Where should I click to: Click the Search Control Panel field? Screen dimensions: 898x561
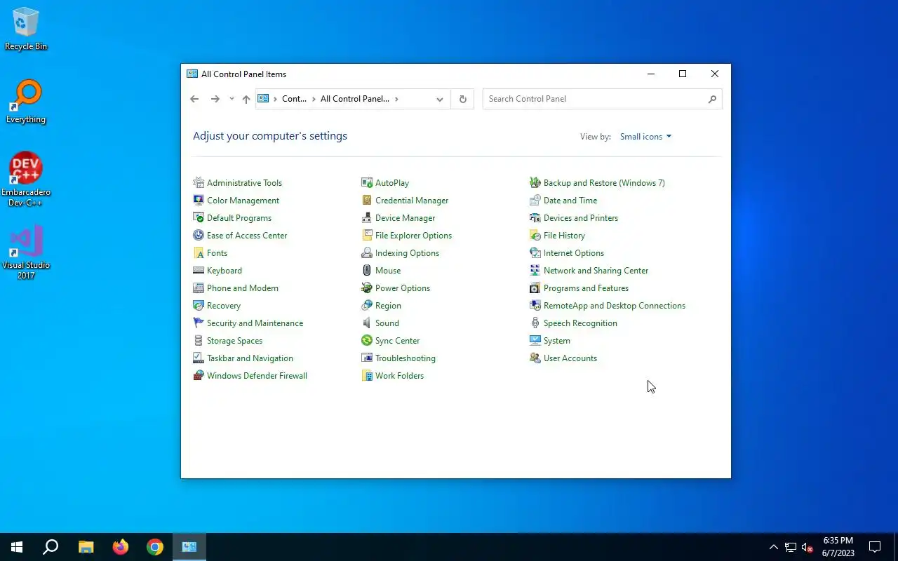[602, 99]
